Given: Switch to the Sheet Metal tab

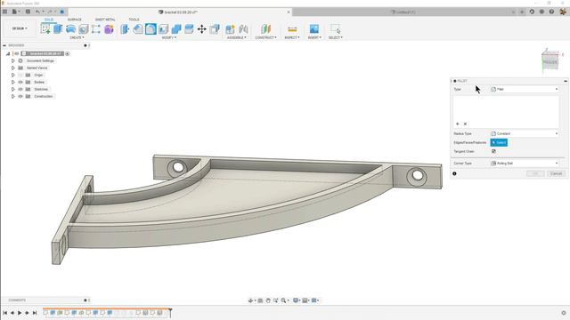Looking at the screenshot, I should pyautogui.click(x=105, y=20).
